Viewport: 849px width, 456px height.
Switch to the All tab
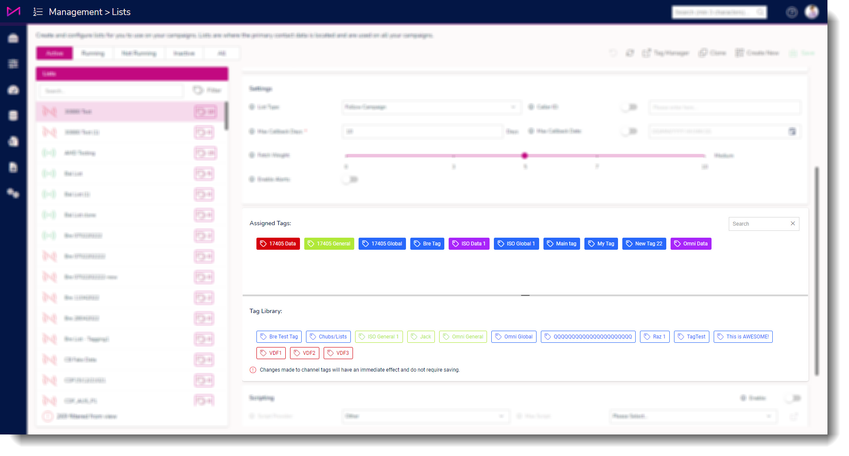222,53
